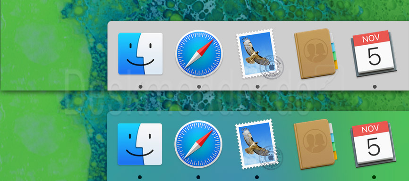The image size is (409, 181).
Task: Click running indicator dot under light-dock Safari
Action: tap(199, 87)
